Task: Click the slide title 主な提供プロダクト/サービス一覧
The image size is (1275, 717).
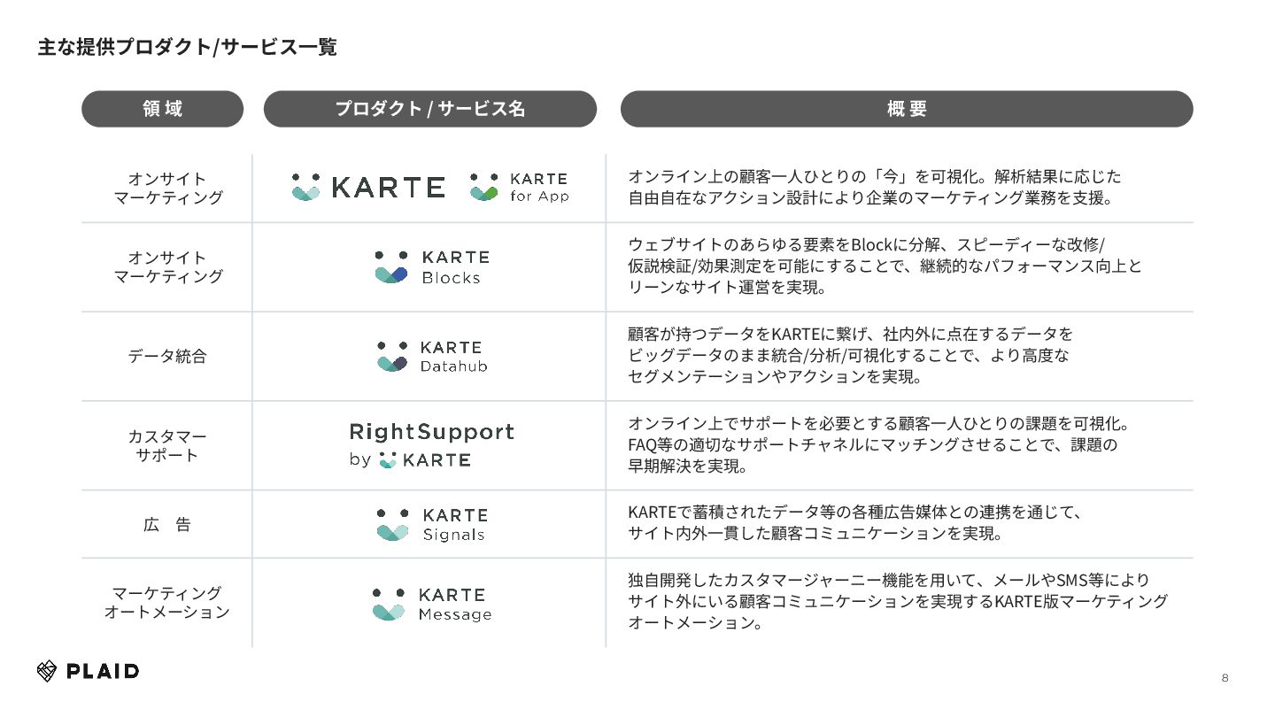Action: coord(187,47)
